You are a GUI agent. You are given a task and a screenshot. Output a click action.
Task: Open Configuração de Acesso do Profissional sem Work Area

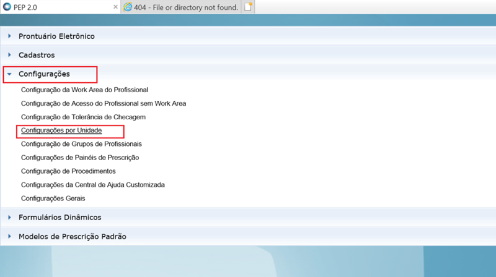pos(104,103)
